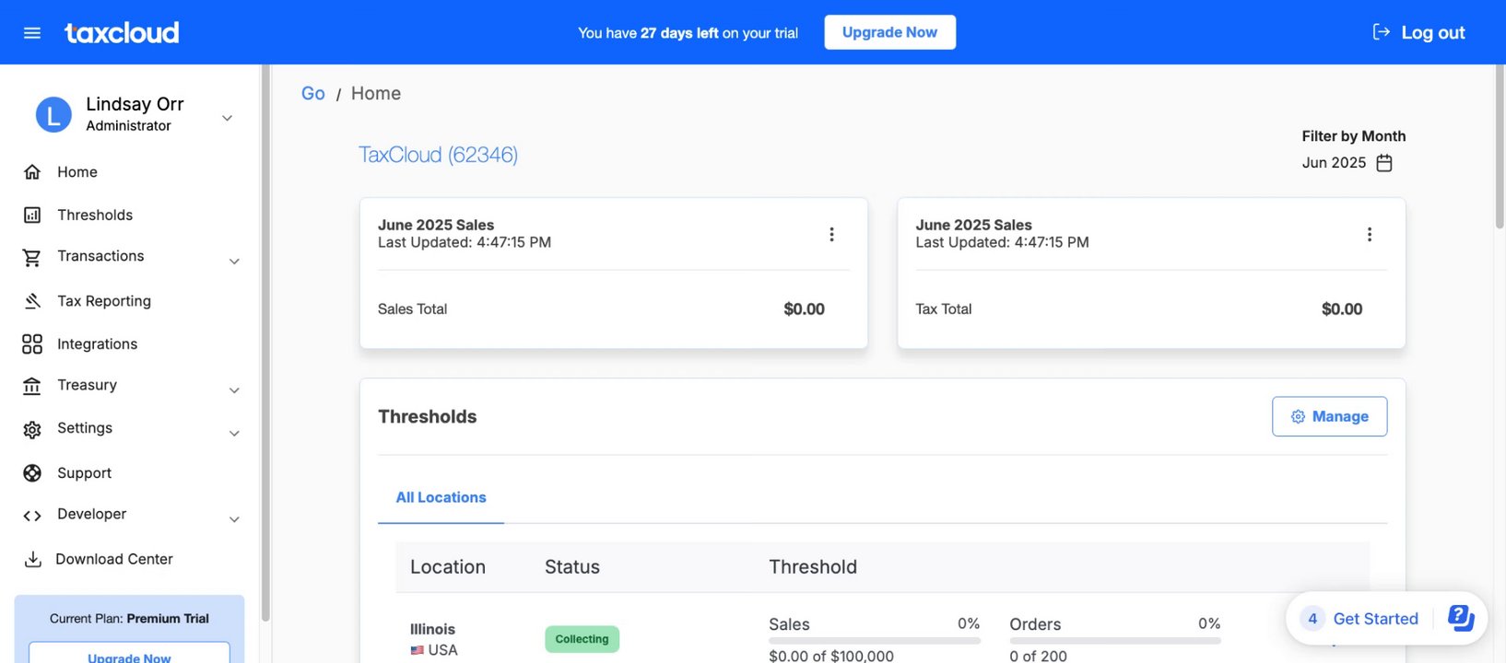The image size is (1506, 663).
Task: Click the Thresholds section heading
Action: (x=428, y=417)
